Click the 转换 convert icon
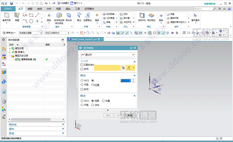233x142 pixels. pyautogui.click(x=49, y=15)
